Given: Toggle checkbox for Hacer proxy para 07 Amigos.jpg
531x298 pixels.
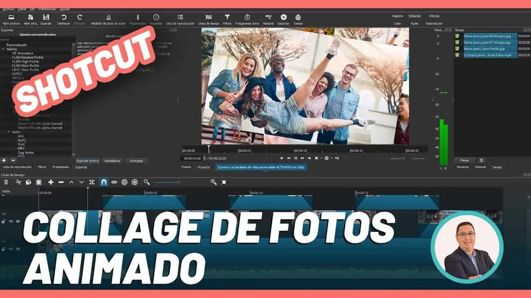Looking at the screenshot, I should pos(457,42).
